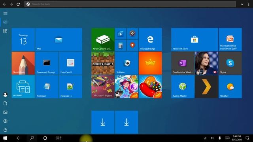Open the Action Center notification icon
Image resolution: width=253 pixels, height=142 pixels.
[247, 138]
